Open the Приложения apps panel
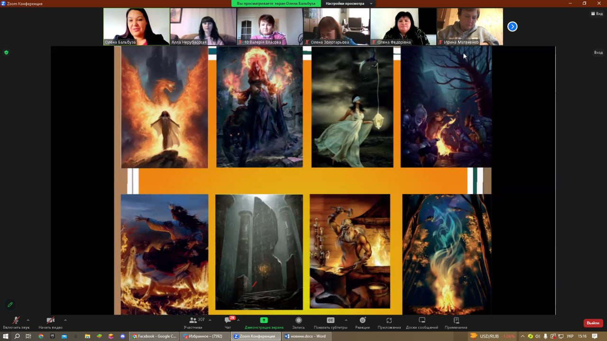607x341 pixels. [389, 323]
